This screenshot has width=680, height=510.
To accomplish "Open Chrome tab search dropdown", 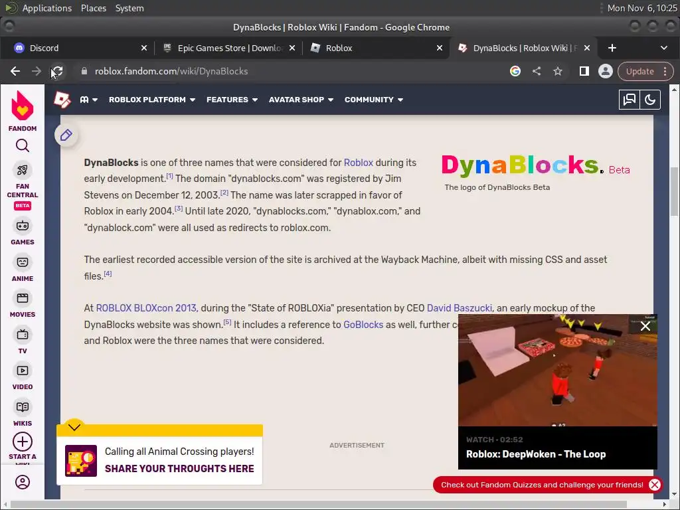I will [x=664, y=48].
